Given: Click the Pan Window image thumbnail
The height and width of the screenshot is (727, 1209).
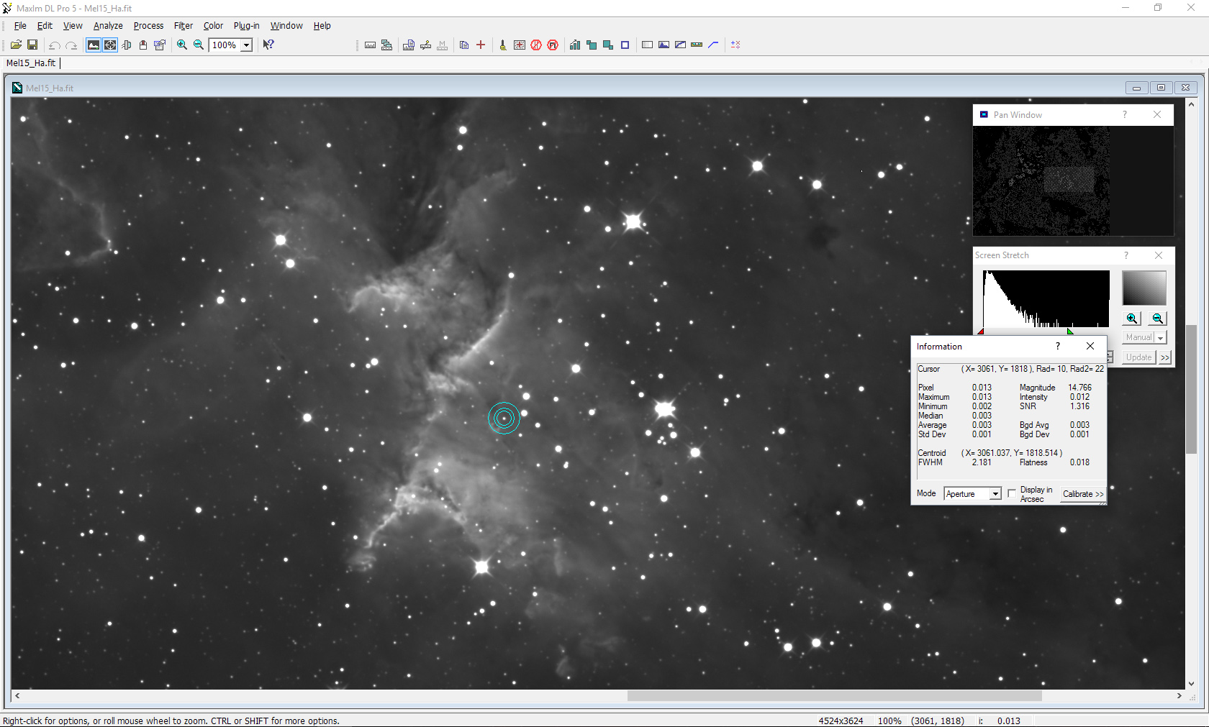Looking at the screenshot, I should [1041, 181].
